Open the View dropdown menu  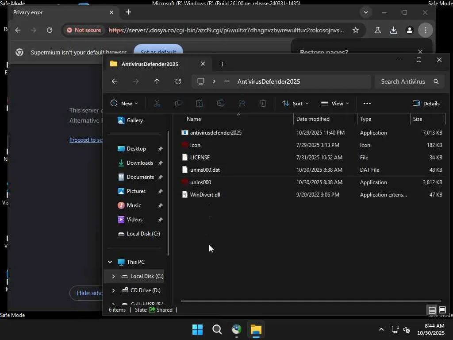[x=335, y=104]
